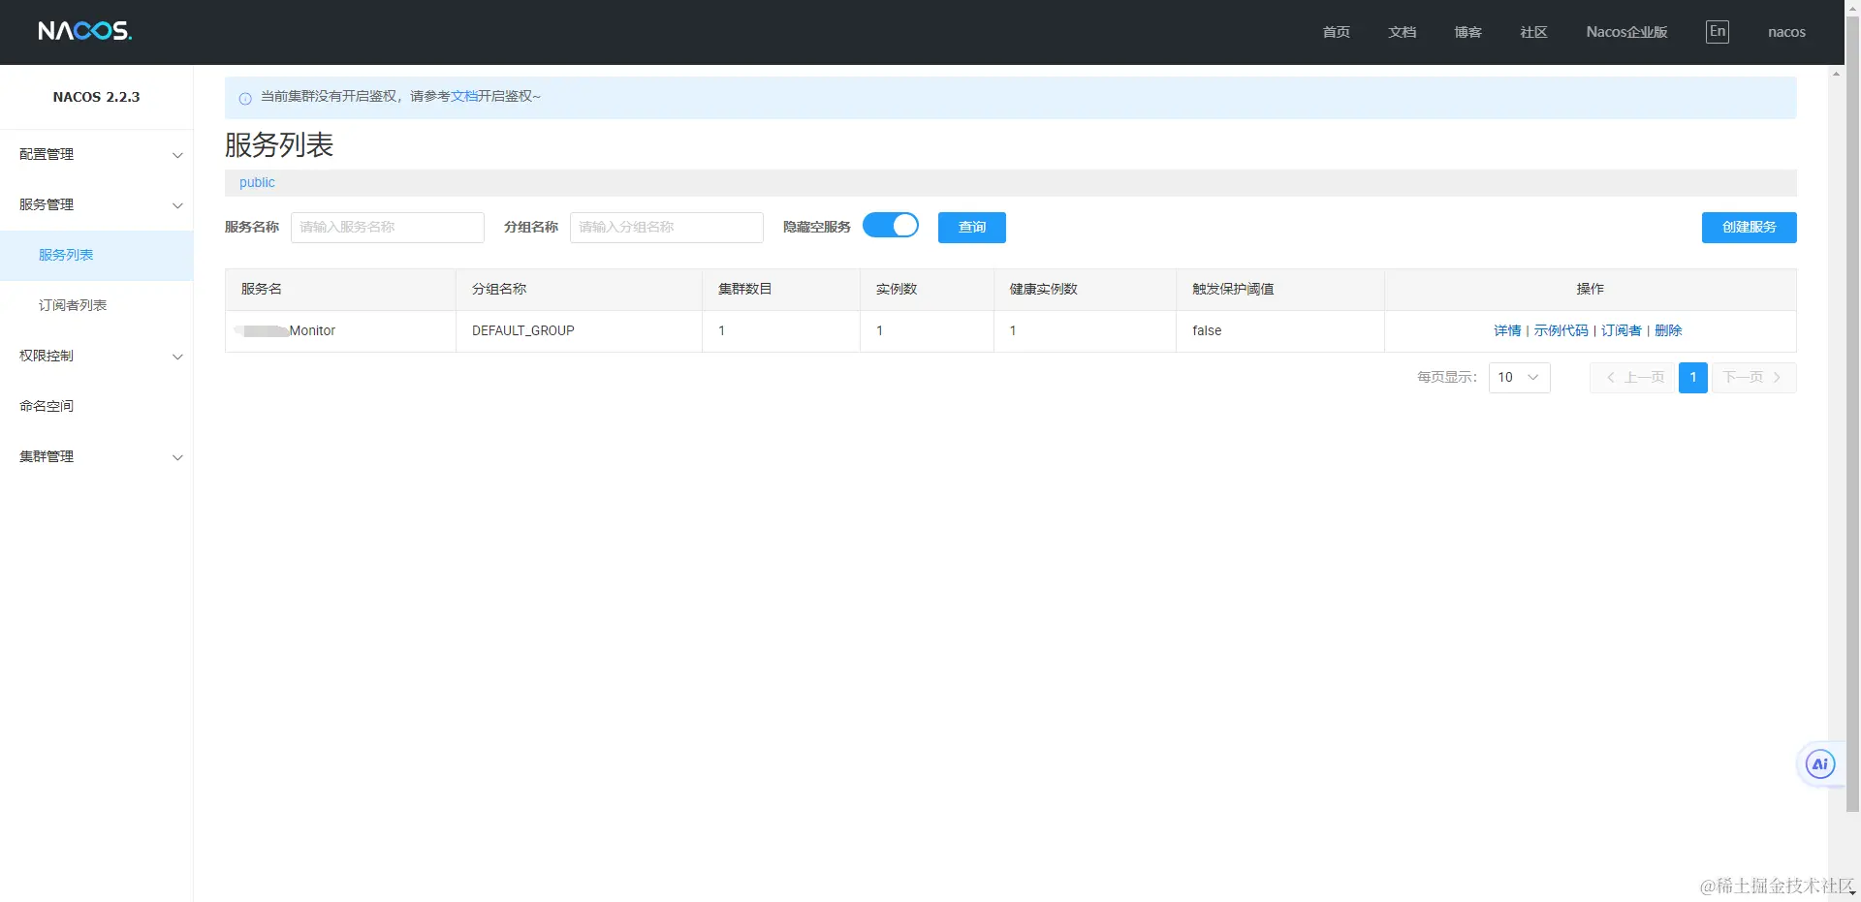The height and width of the screenshot is (902, 1861).
Task: Focus the 分组名称 input field
Action: (667, 227)
